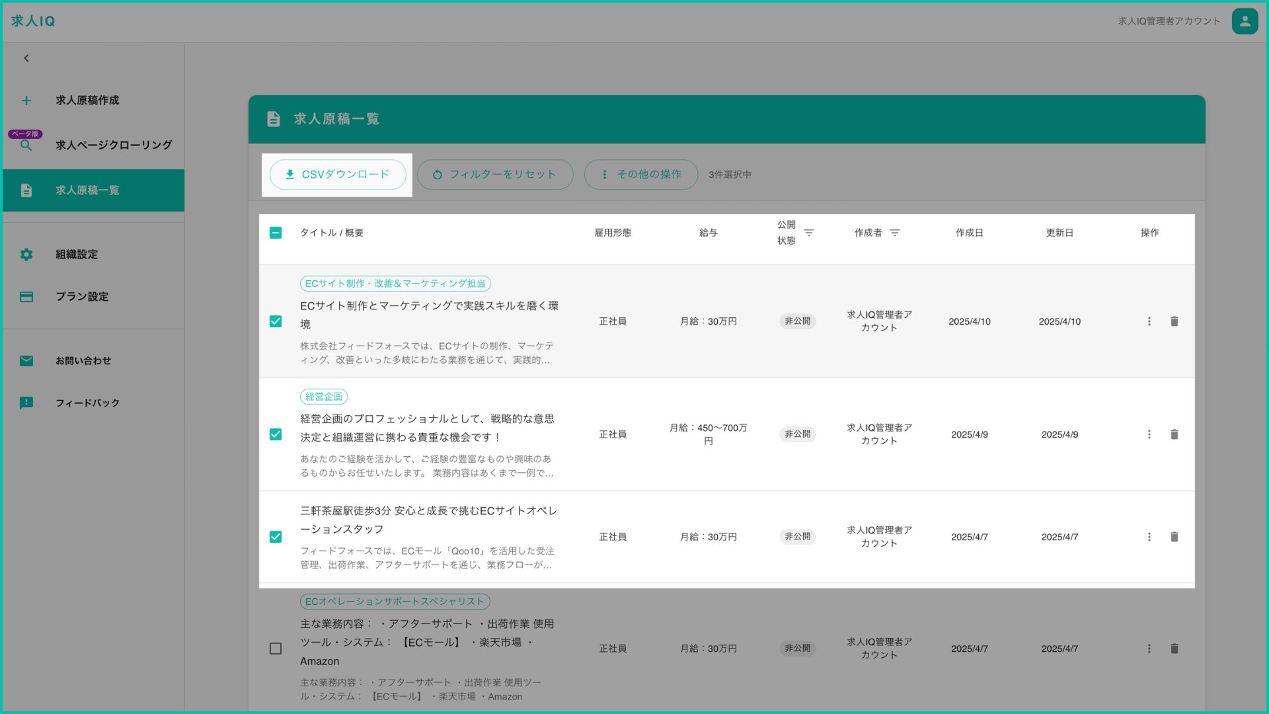
Task: Collapse sidebar with the back chevron
Action: pos(26,58)
